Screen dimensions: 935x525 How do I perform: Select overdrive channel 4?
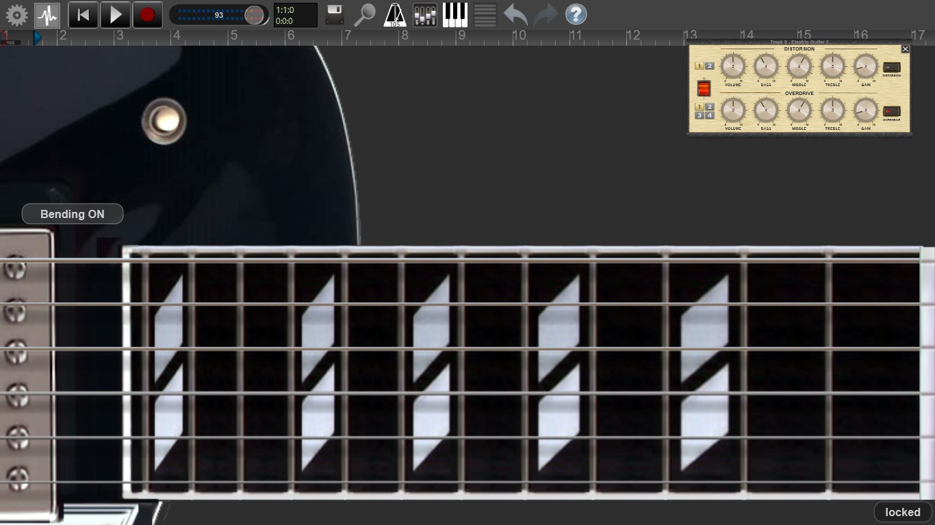(x=709, y=115)
